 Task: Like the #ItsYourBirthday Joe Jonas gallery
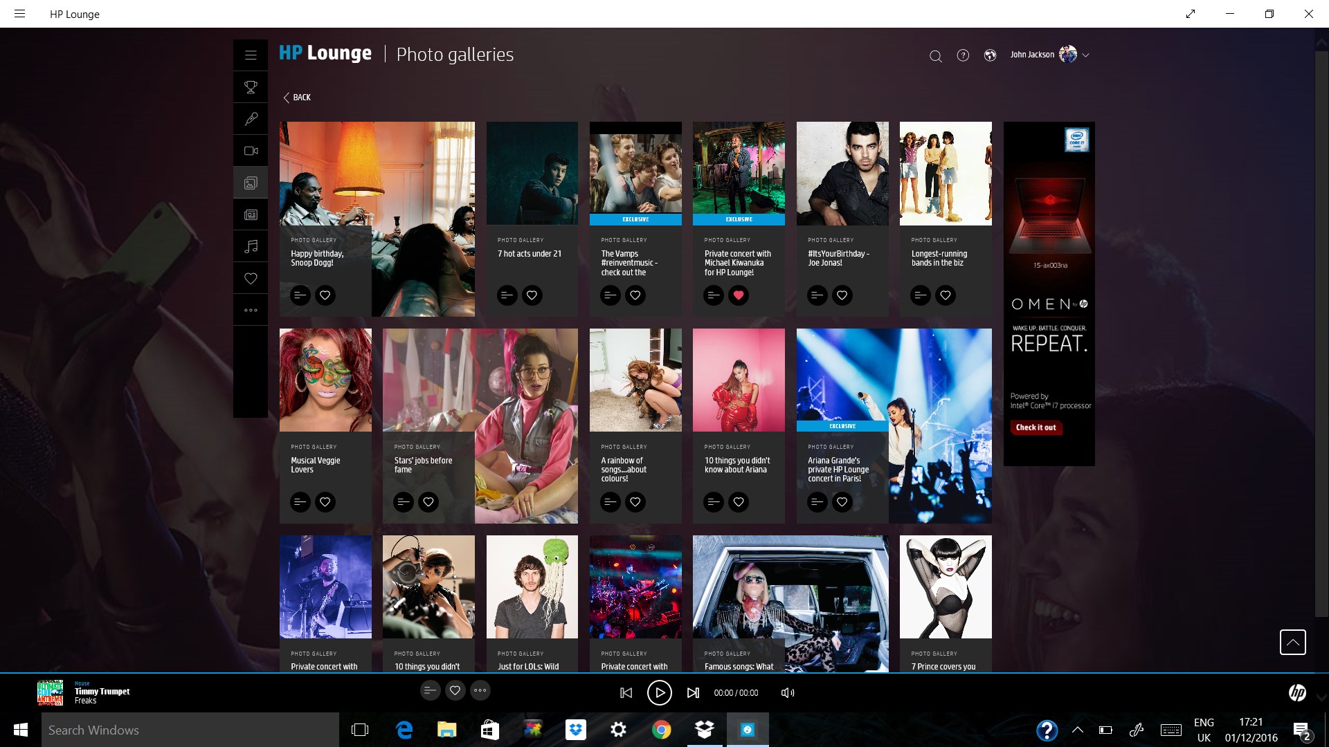pos(842,295)
